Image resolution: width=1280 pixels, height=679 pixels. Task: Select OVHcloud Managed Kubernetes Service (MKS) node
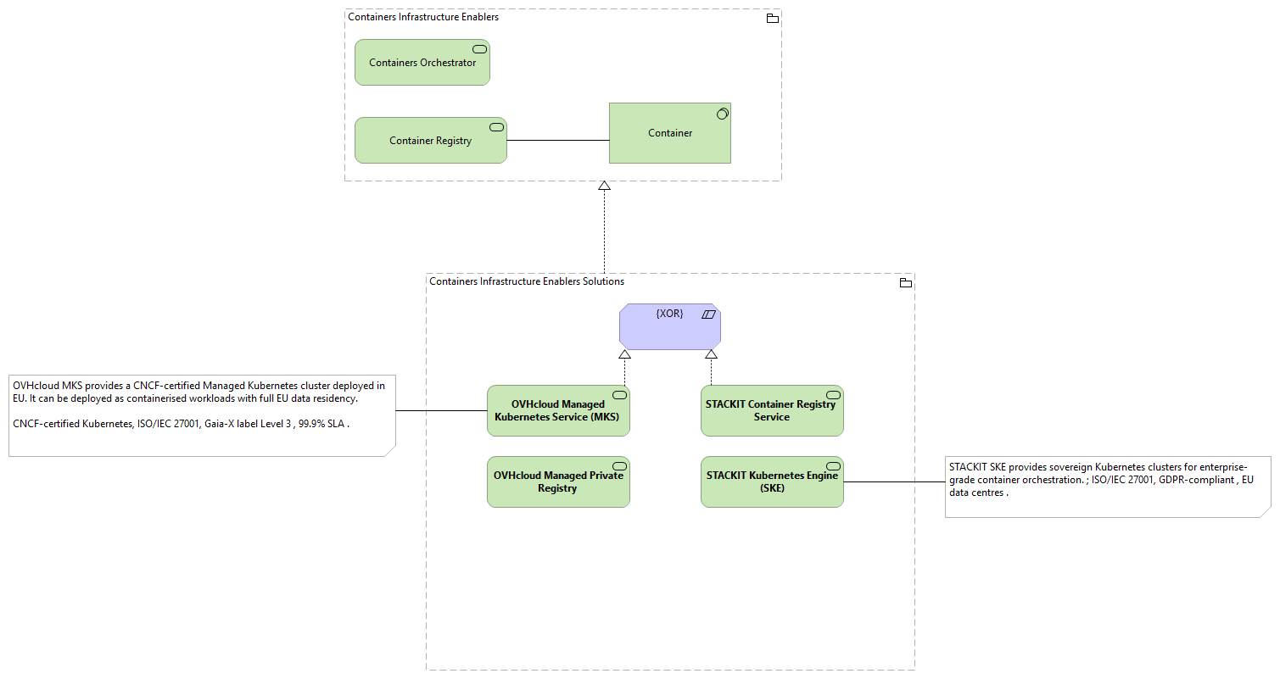click(x=558, y=411)
